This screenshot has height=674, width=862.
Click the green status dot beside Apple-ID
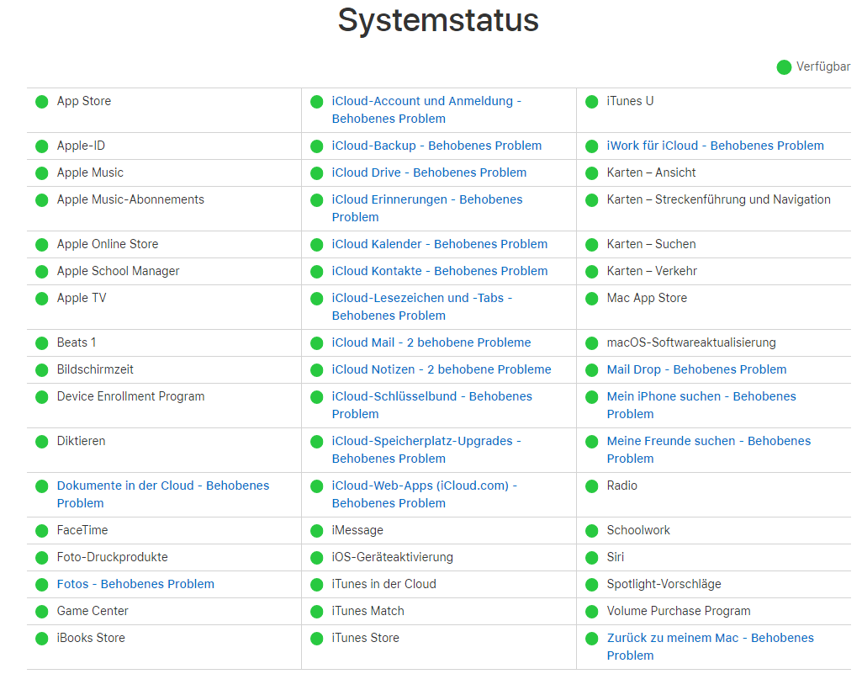[42, 146]
